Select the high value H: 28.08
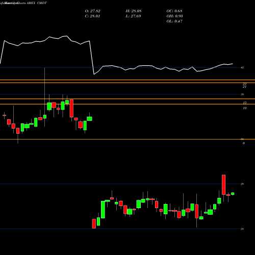This screenshot has height=255, width=255. tap(134, 11)
